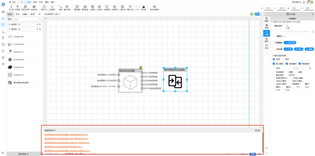Screen dimensions: 315x156
Task: Click the 需求模型校验函数 node on canvas
Action: [175, 80]
